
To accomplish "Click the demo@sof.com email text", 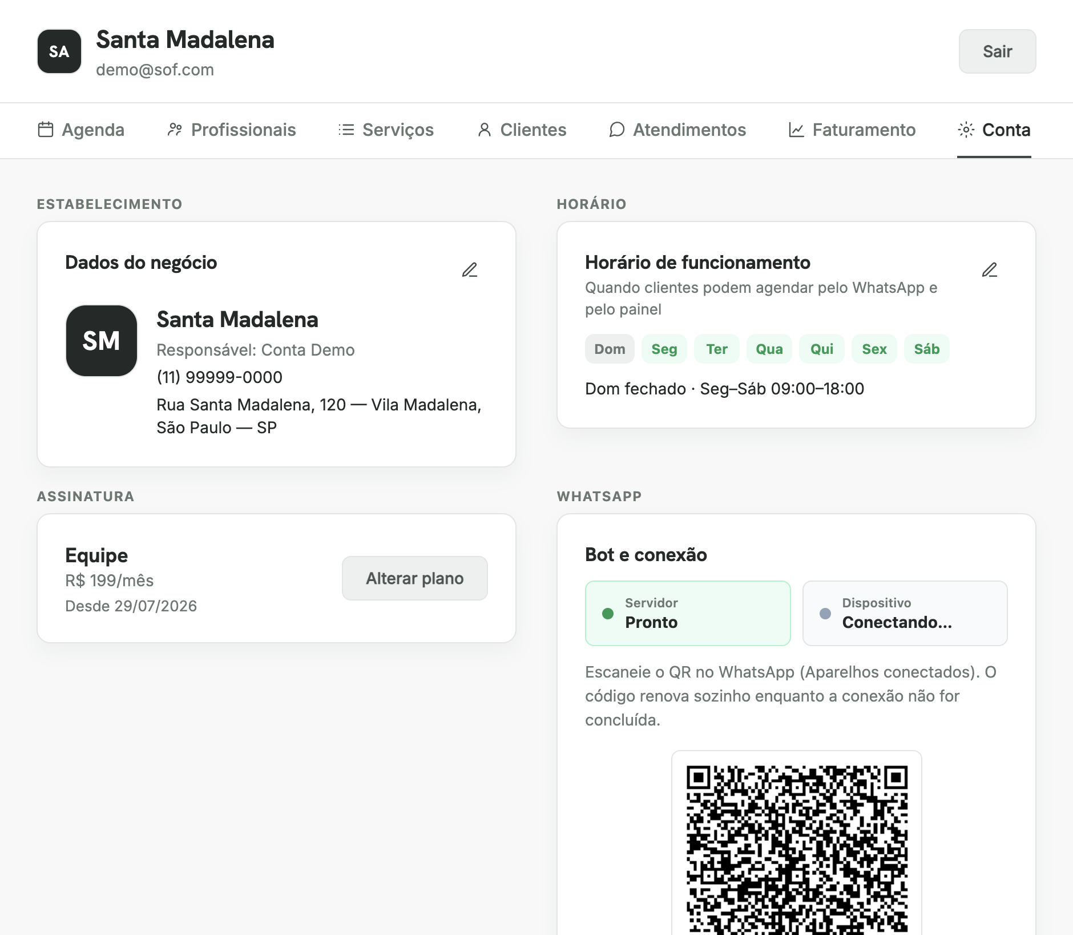I will point(155,70).
